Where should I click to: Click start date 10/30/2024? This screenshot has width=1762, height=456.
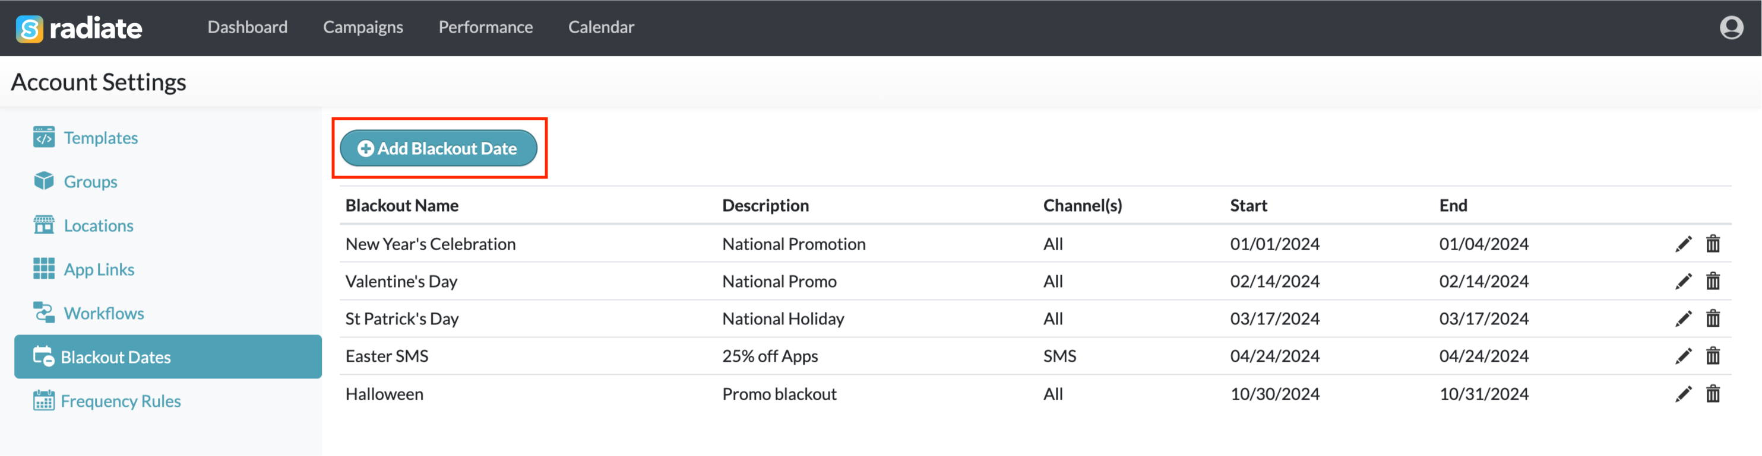coord(1274,394)
